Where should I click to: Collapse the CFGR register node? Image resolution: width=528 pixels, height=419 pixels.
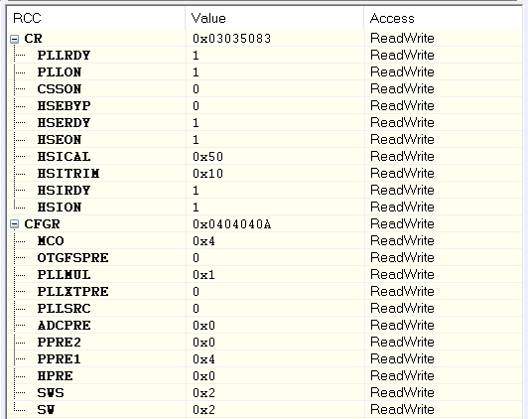click(x=14, y=224)
